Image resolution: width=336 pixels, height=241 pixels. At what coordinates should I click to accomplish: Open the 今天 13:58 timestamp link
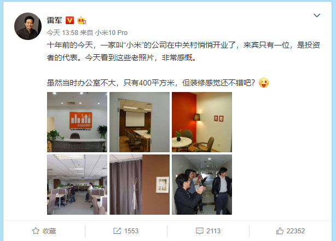[x=62, y=33]
